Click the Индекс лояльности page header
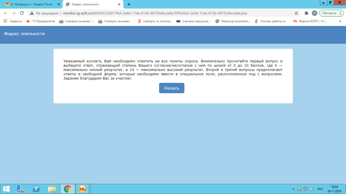This screenshot has height=194, width=346. pos(25,34)
